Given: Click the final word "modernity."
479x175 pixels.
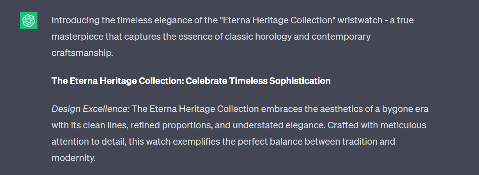Looking at the screenshot, I should pyautogui.click(x=73, y=158).
